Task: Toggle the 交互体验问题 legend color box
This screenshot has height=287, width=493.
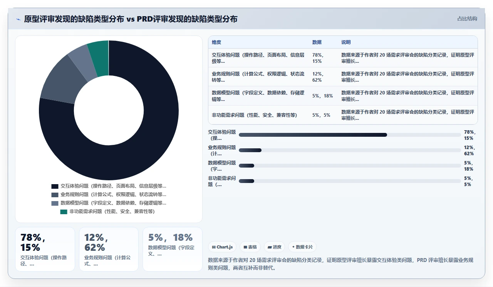Action: click(x=55, y=186)
